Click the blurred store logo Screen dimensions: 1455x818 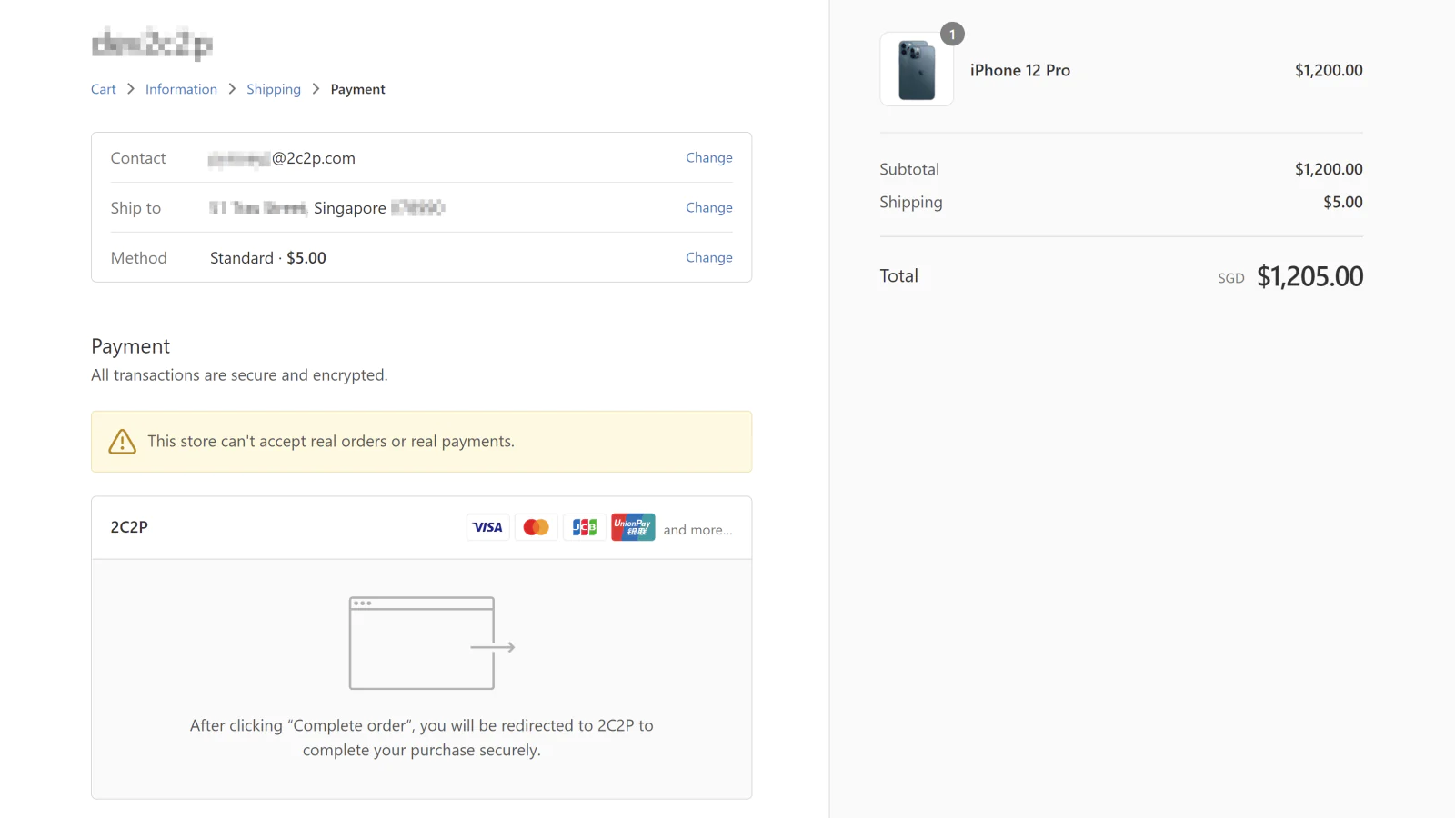coord(152,44)
